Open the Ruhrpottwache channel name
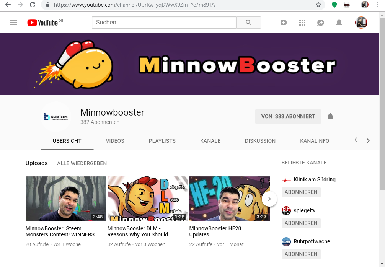Image resolution: width=385 pixels, height=267 pixels. [312, 241]
